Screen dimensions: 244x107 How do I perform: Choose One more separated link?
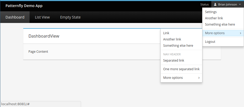(181, 69)
